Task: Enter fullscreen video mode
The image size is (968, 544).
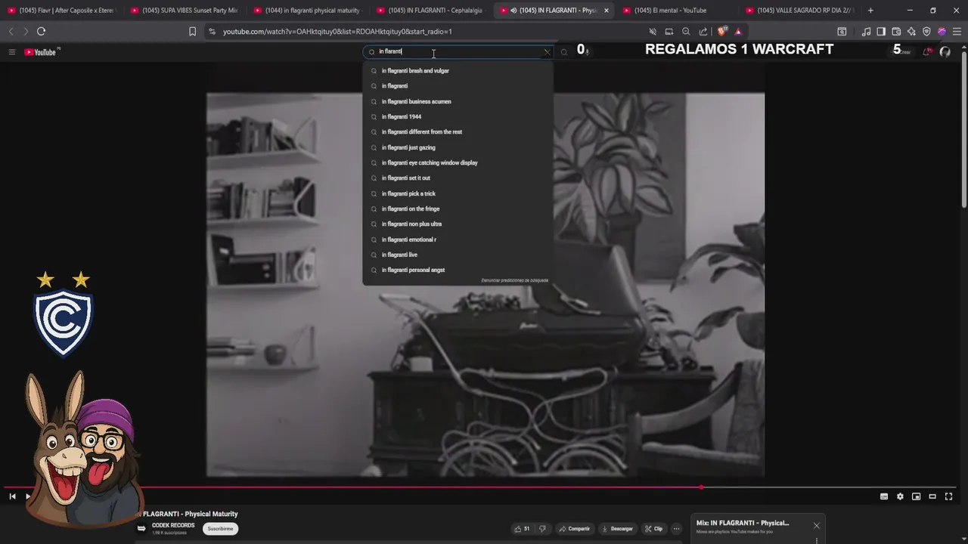Action: pyautogui.click(x=948, y=496)
